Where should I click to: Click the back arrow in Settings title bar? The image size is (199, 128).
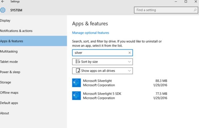tap(3, 1)
